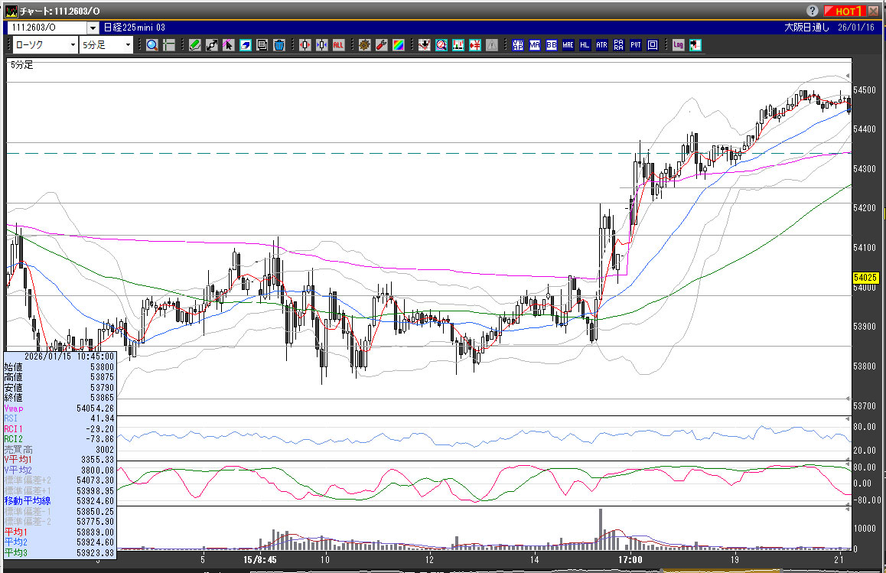Image resolution: width=886 pixels, height=573 pixels.
Task: Toggle the HL indicator button
Action: (x=585, y=45)
